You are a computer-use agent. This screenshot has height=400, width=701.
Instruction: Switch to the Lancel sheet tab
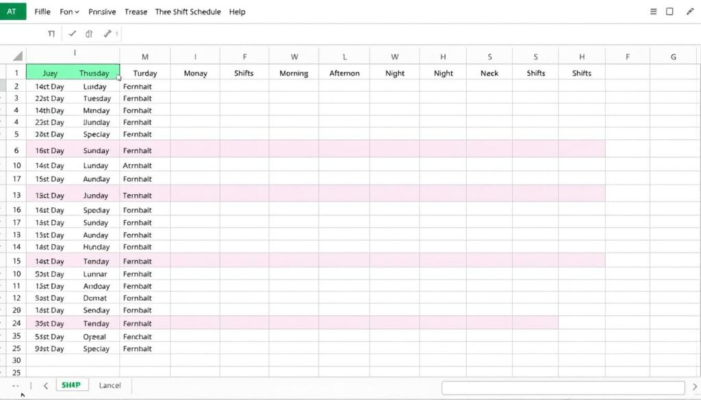click(x=110, y=385)
